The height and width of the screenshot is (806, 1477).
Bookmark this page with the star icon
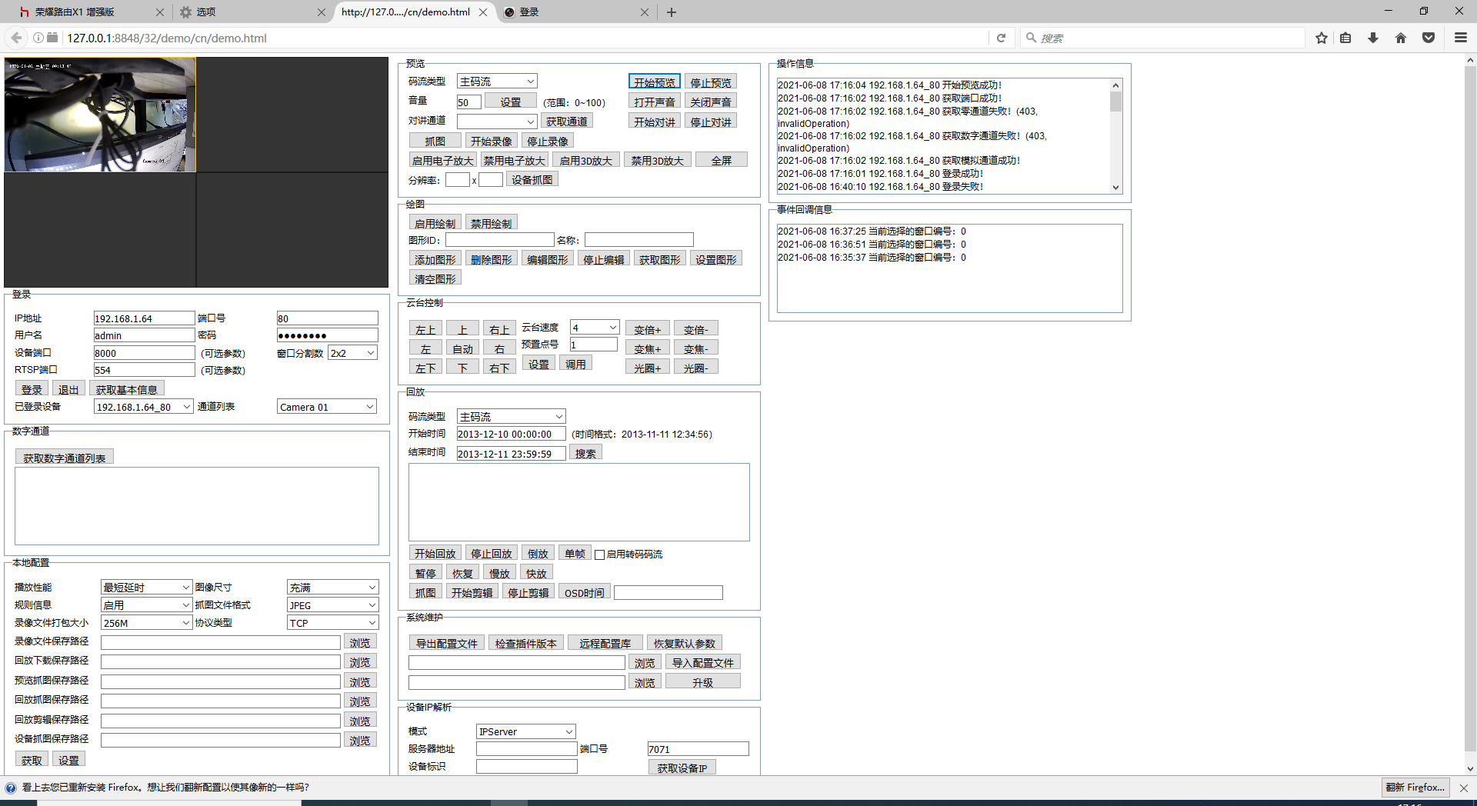point(1322,38)
